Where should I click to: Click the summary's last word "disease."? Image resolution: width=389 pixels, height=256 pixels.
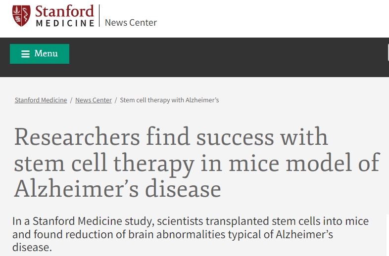(x=32, y=247)
